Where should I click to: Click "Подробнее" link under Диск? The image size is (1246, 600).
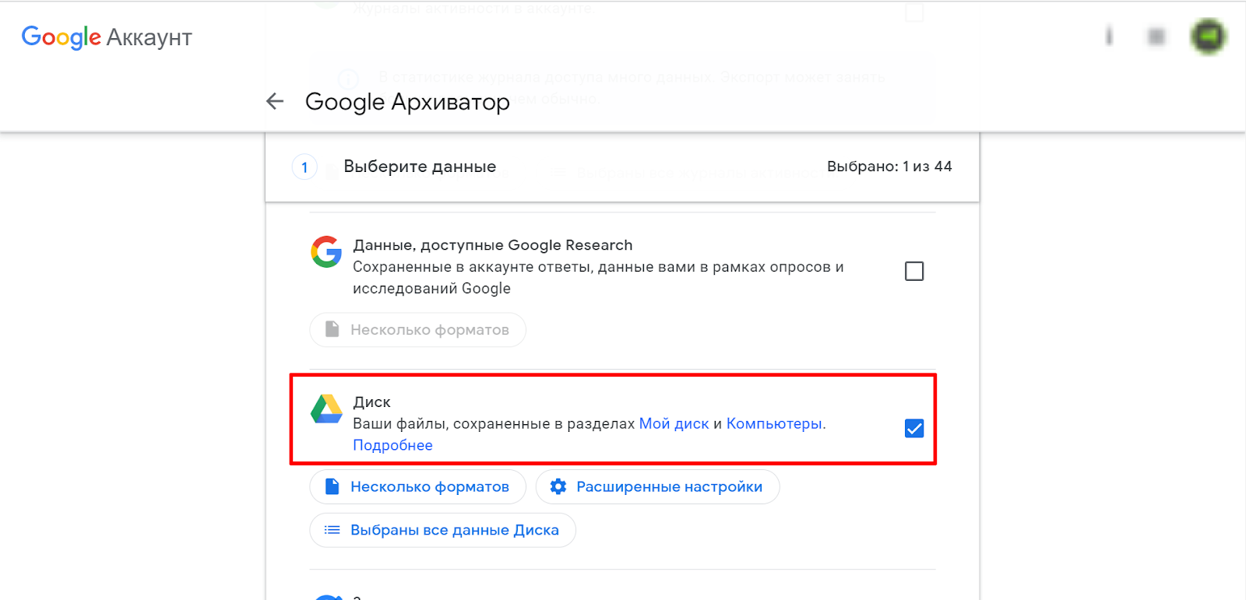[x=392, y=445]
